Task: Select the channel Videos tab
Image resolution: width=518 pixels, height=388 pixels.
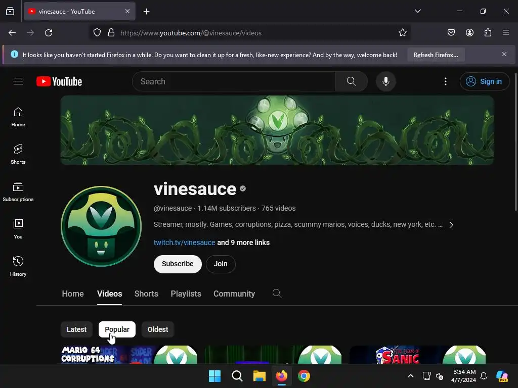Action: click(x=110, y=294)
